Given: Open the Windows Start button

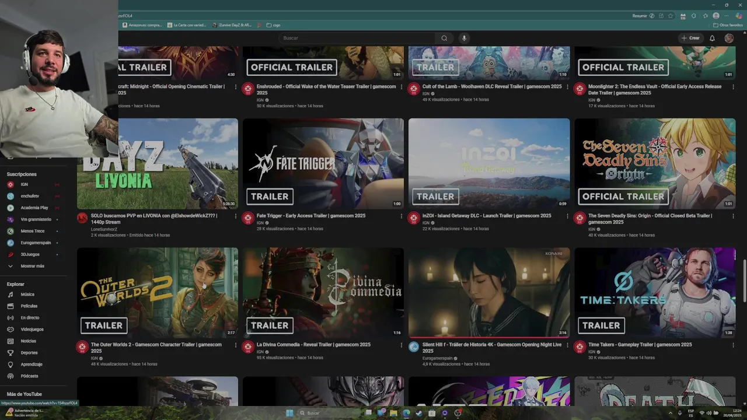Looking at the screenshot, I should click(x=290, y=413).
